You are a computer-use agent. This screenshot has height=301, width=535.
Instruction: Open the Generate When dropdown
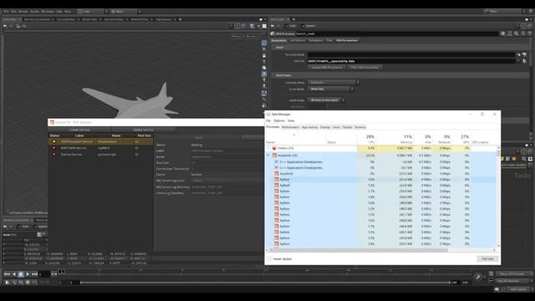click(x=334, y=82)
